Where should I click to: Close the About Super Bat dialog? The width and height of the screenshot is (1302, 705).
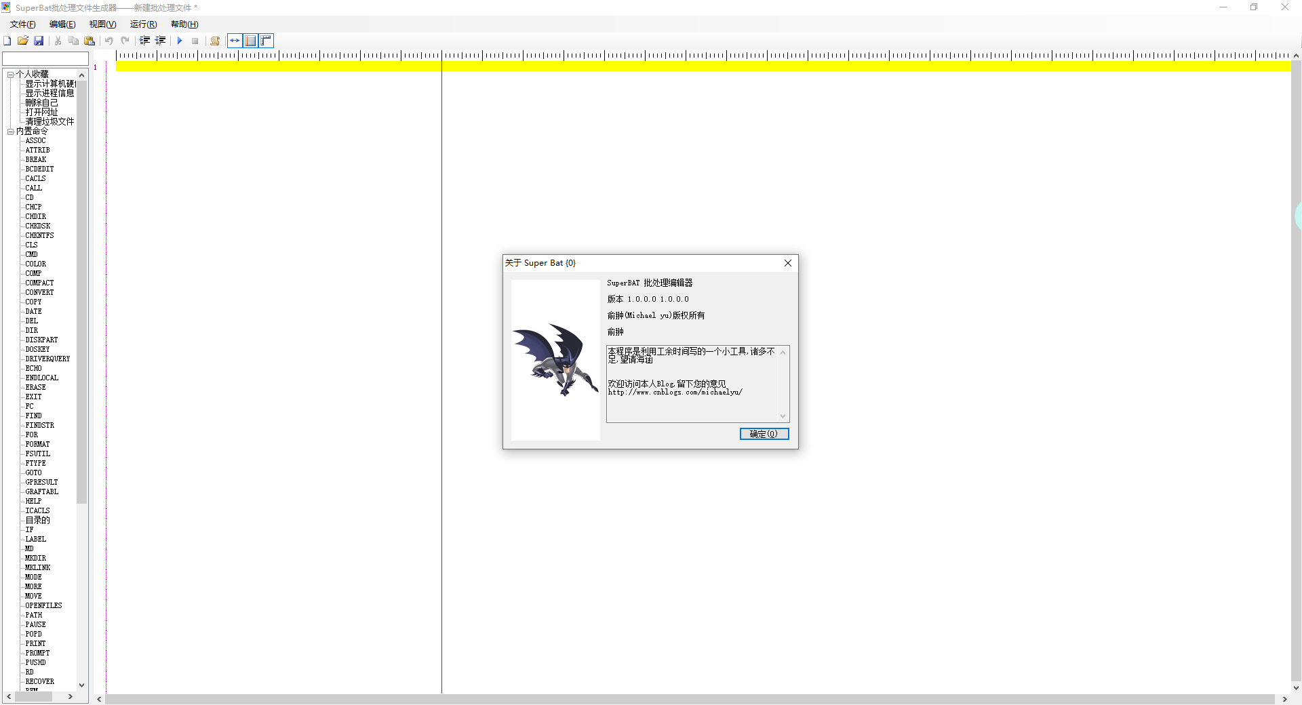tap(788, 263)
